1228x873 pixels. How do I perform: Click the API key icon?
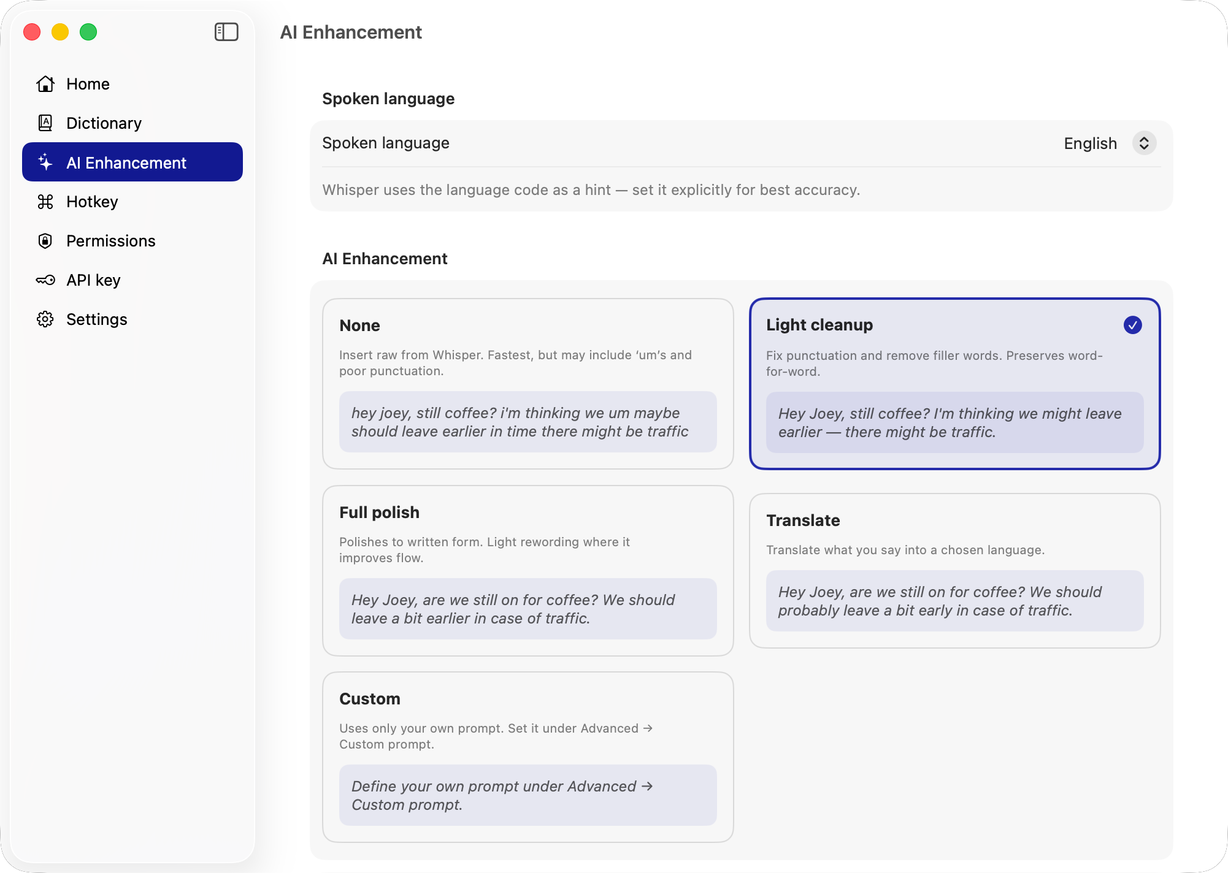coord(45,280)
